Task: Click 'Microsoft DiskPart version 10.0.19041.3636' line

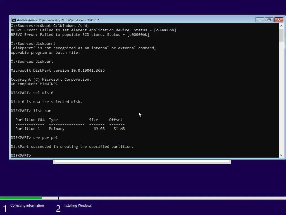Action: pos(58,70)
